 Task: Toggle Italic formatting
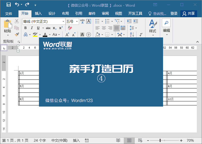[32, 28]
